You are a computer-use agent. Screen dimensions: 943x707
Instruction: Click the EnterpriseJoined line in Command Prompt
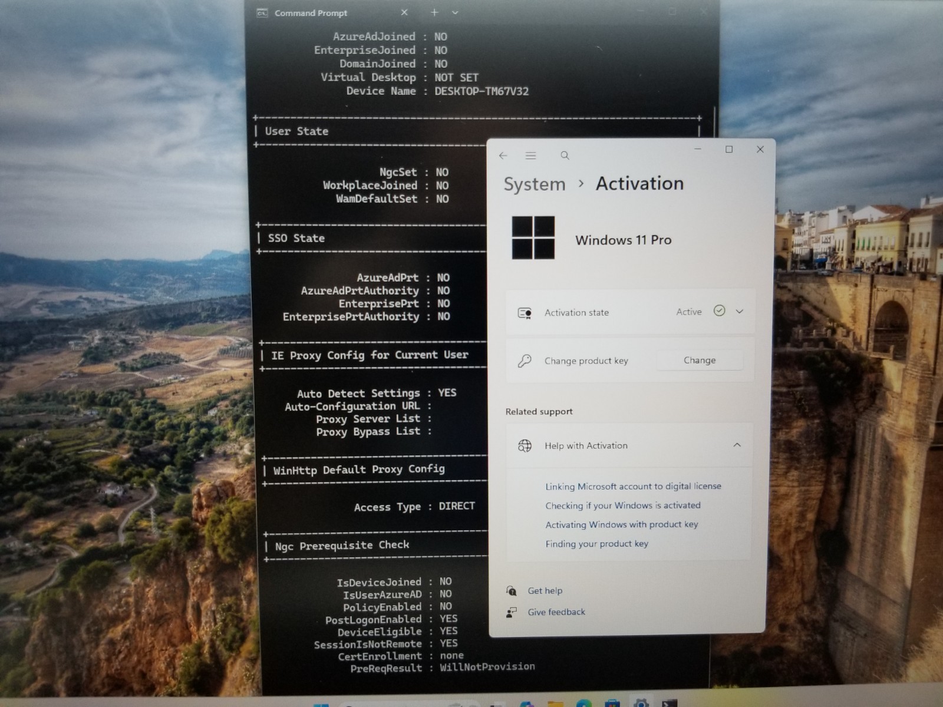[x=381, y=50]
